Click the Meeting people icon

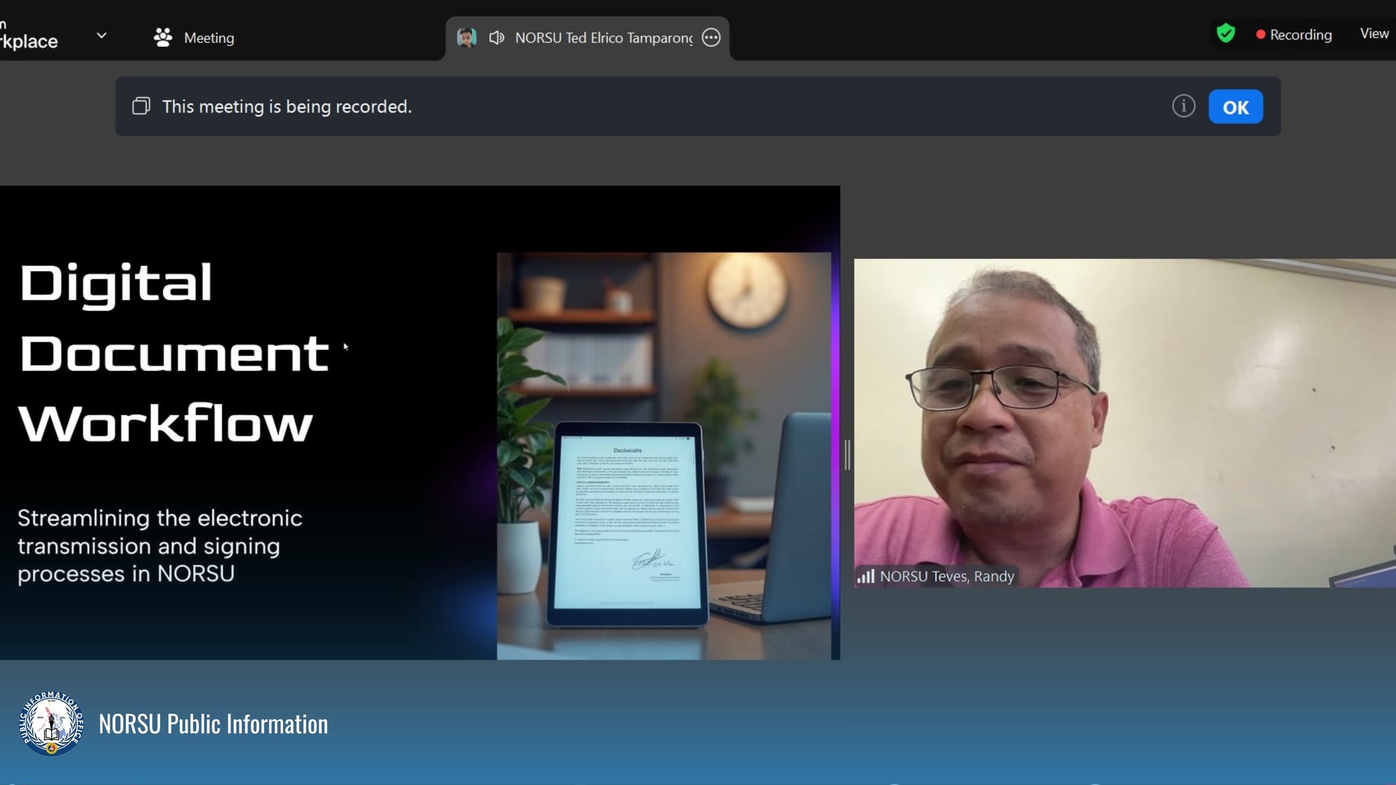[163, 37]
